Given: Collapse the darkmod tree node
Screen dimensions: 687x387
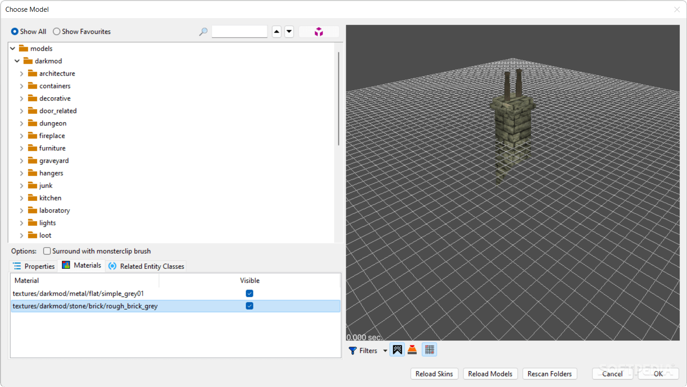Looking at the screenshot, I should [17, 61].
